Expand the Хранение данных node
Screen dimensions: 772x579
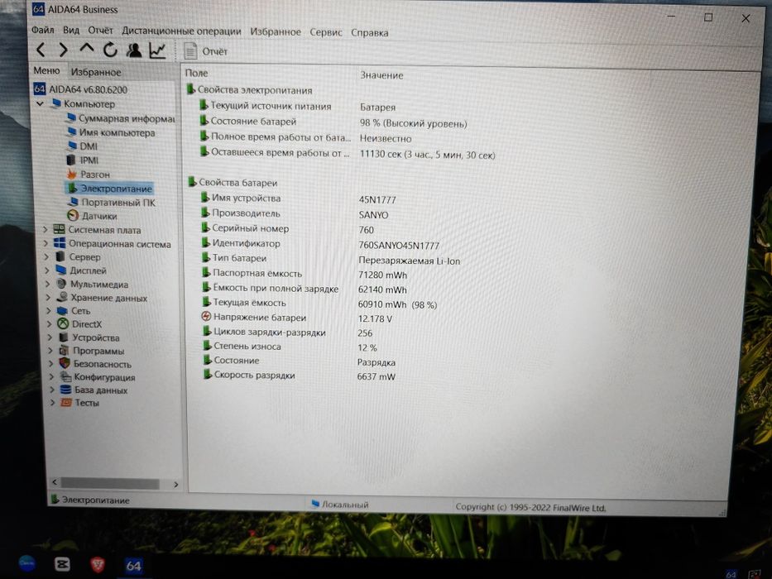48,298
